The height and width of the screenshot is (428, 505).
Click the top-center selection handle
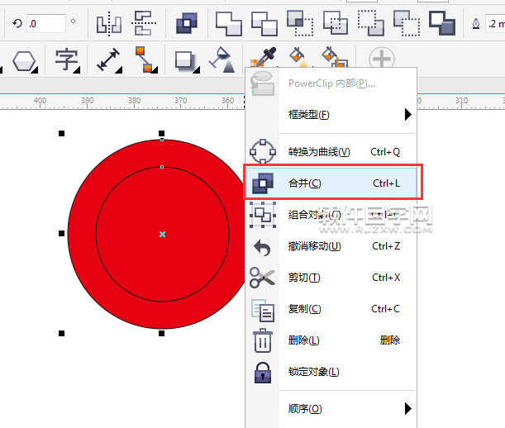pos(162,133)
